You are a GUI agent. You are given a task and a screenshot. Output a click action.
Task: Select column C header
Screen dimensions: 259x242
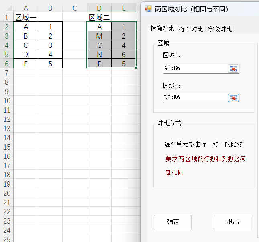coord(75,8)
